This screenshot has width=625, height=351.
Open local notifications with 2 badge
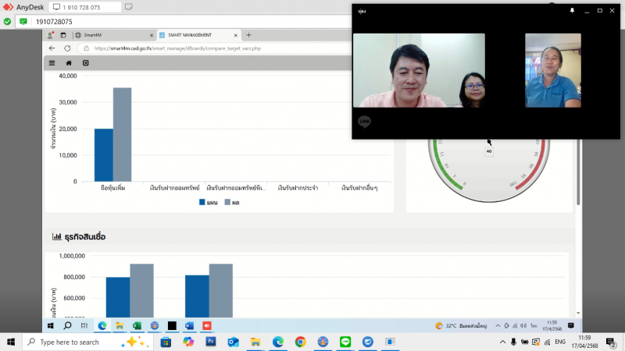point(611,342)
